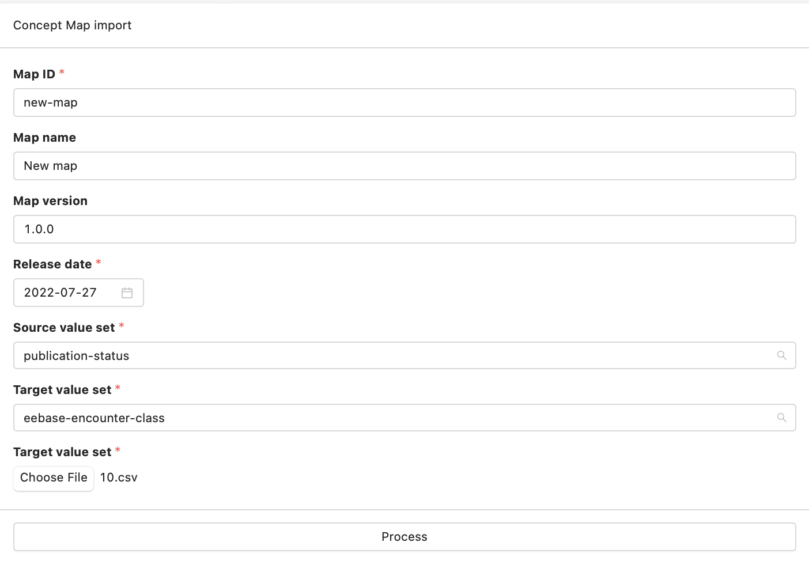
Task: Click Target value set label above Choose File
Action: (62, 452)
